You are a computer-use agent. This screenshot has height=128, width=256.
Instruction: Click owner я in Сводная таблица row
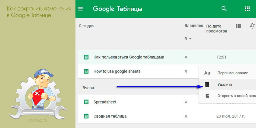coord(186,117)
